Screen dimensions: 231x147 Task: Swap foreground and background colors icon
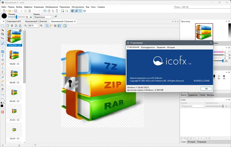click(x=4, y=103)
